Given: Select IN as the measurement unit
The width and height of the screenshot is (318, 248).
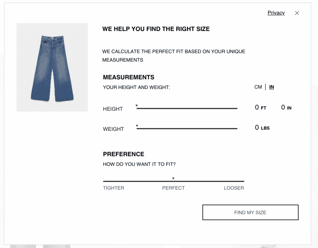Looking at the screenshot, I should click(x=272, y=87).
